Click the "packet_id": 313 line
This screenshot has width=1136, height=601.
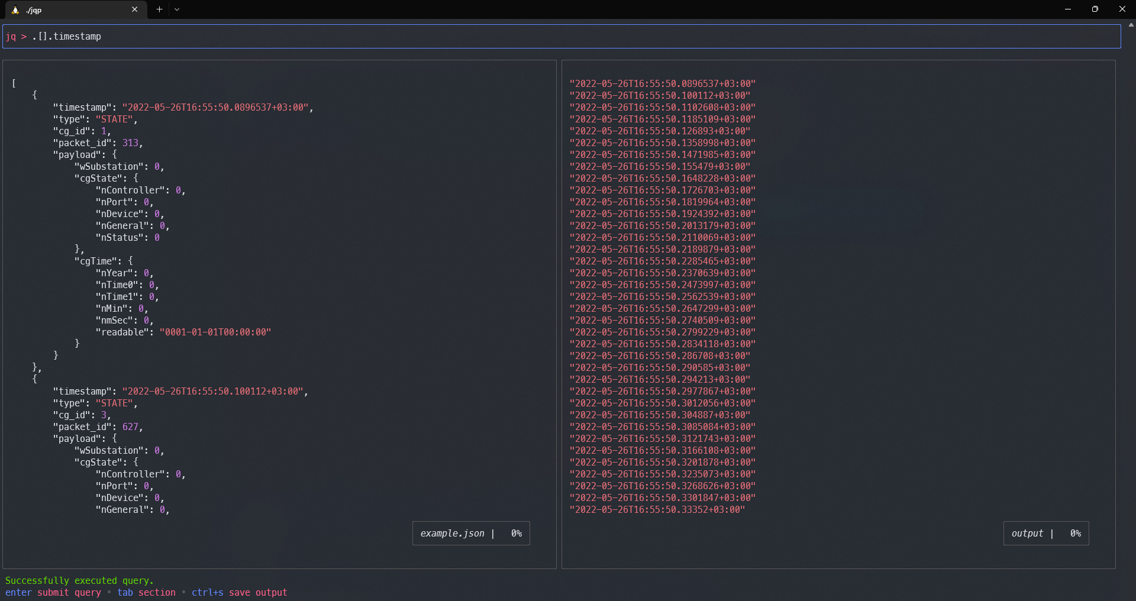[x=98, y=143]
